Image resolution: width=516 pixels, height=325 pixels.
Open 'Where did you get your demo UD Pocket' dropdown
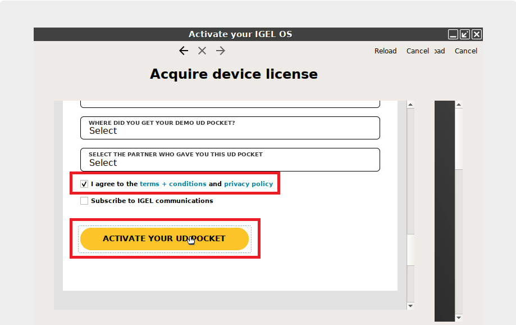pos(230,128)
